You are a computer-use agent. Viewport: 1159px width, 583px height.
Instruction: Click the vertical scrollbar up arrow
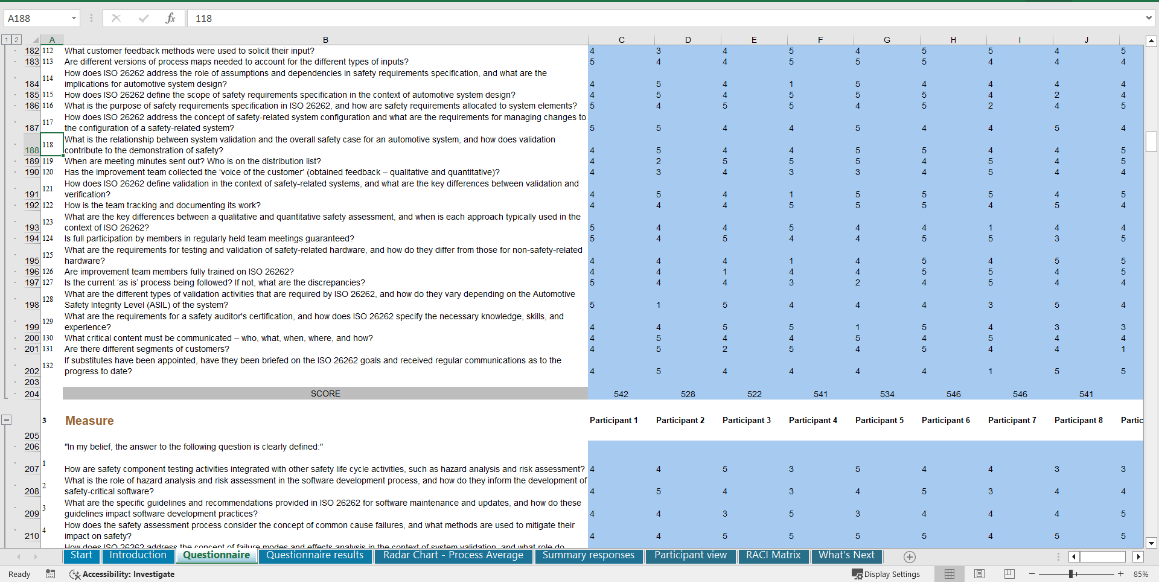click(x=1151, y=41)
